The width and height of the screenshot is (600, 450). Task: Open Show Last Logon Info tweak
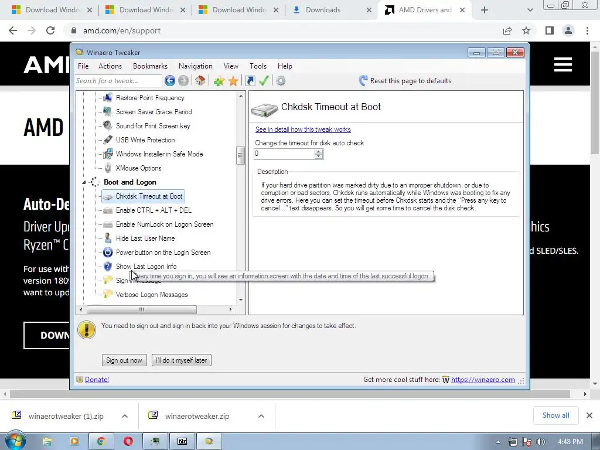coord(146,267)
